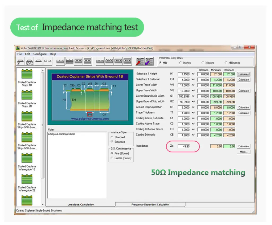The height and width of the screenshot is (225, 272).
Task: Click the Zo impedance value field
Action: [x=184, y=146]
